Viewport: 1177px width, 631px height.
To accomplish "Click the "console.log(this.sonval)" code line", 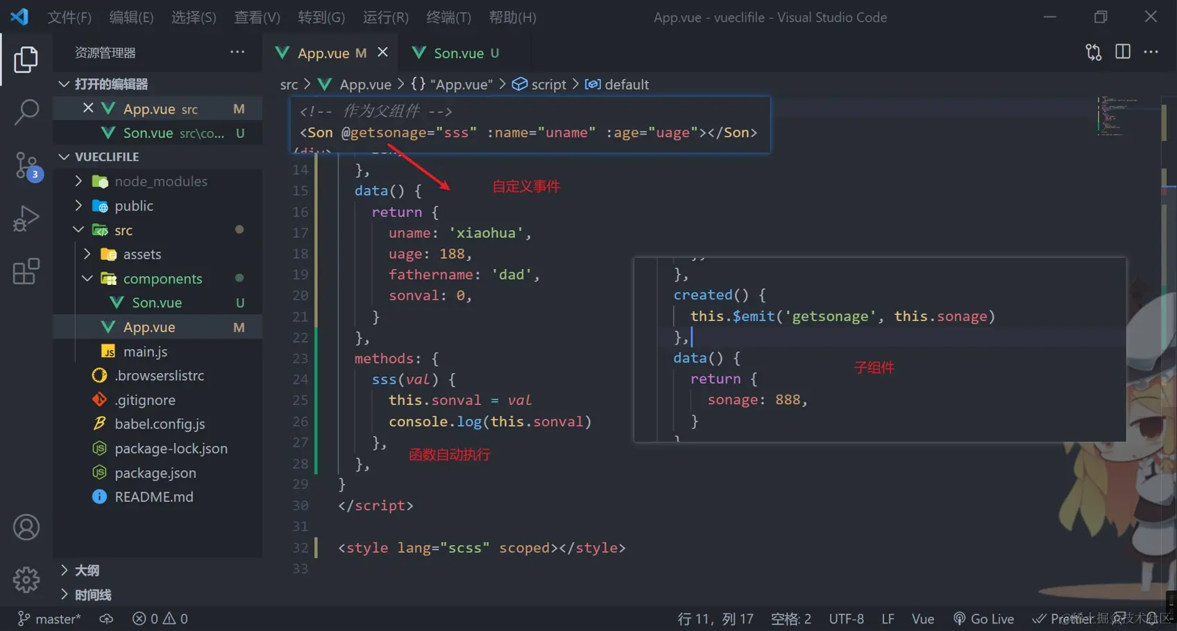I will pos(490,422).
